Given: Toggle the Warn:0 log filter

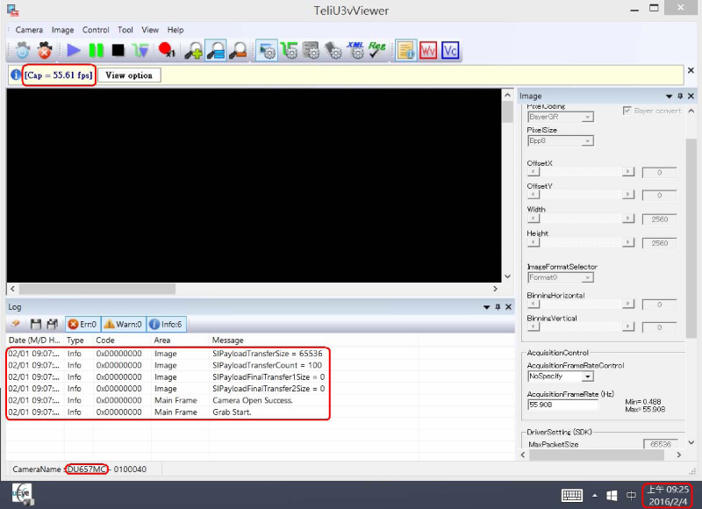Looking at the screenshot, I should coord(123,325).
